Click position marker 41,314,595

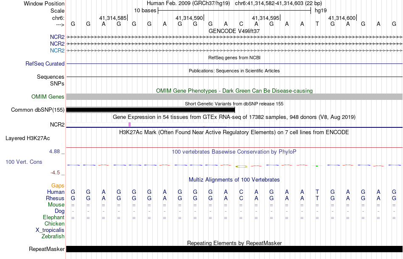[x=266, y=18]
